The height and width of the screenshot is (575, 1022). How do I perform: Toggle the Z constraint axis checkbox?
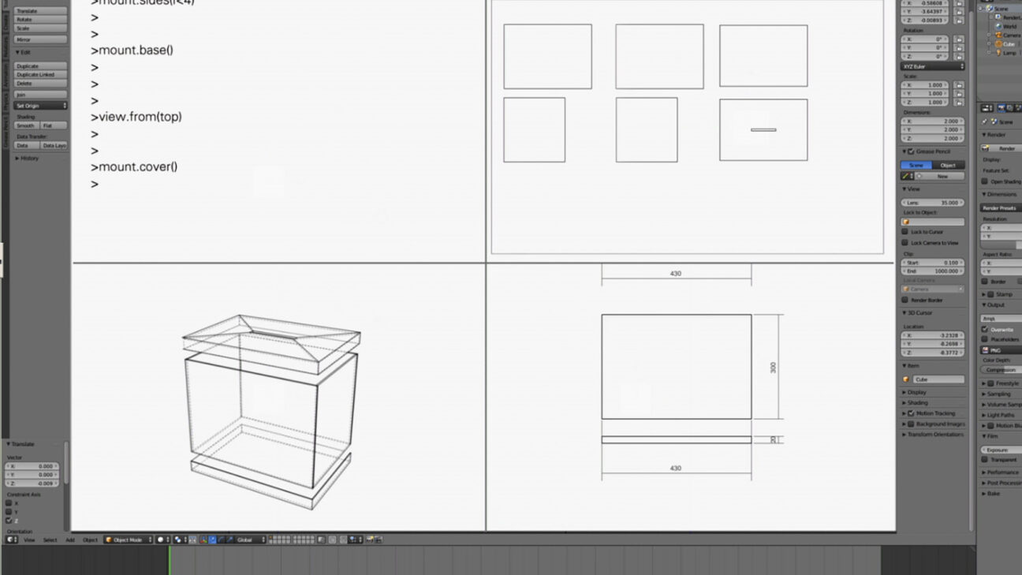pos(9,521)
